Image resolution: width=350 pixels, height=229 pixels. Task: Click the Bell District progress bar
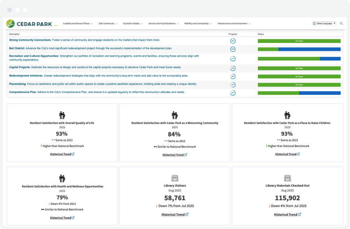click(299, 49)
